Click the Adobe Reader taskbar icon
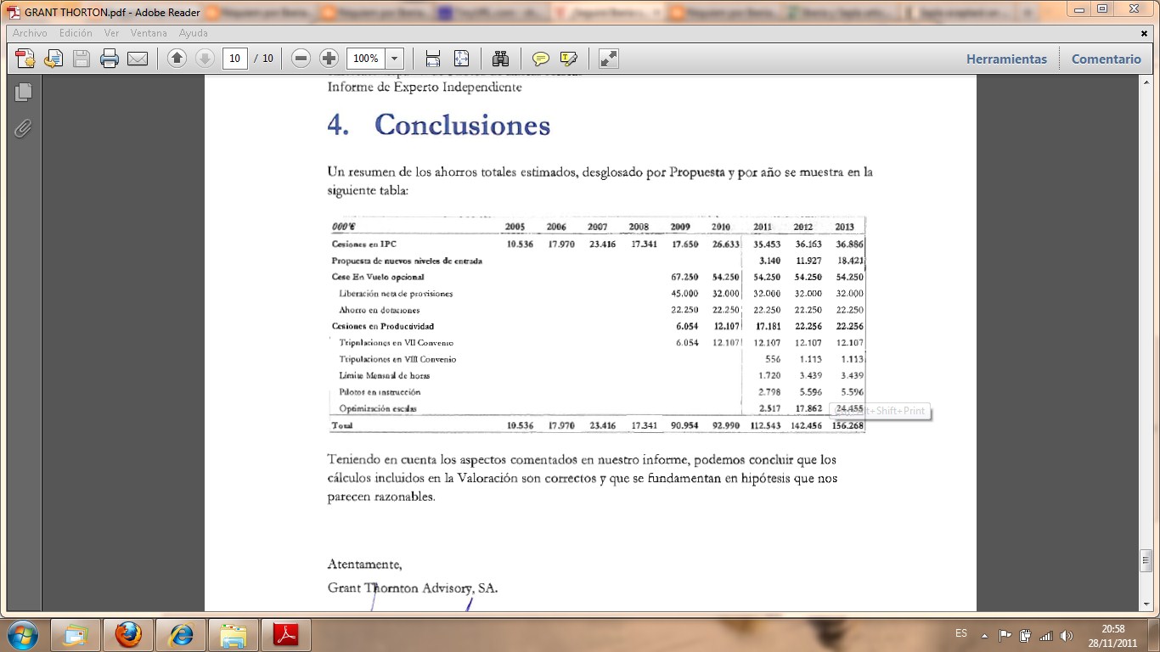 (285, 634)
